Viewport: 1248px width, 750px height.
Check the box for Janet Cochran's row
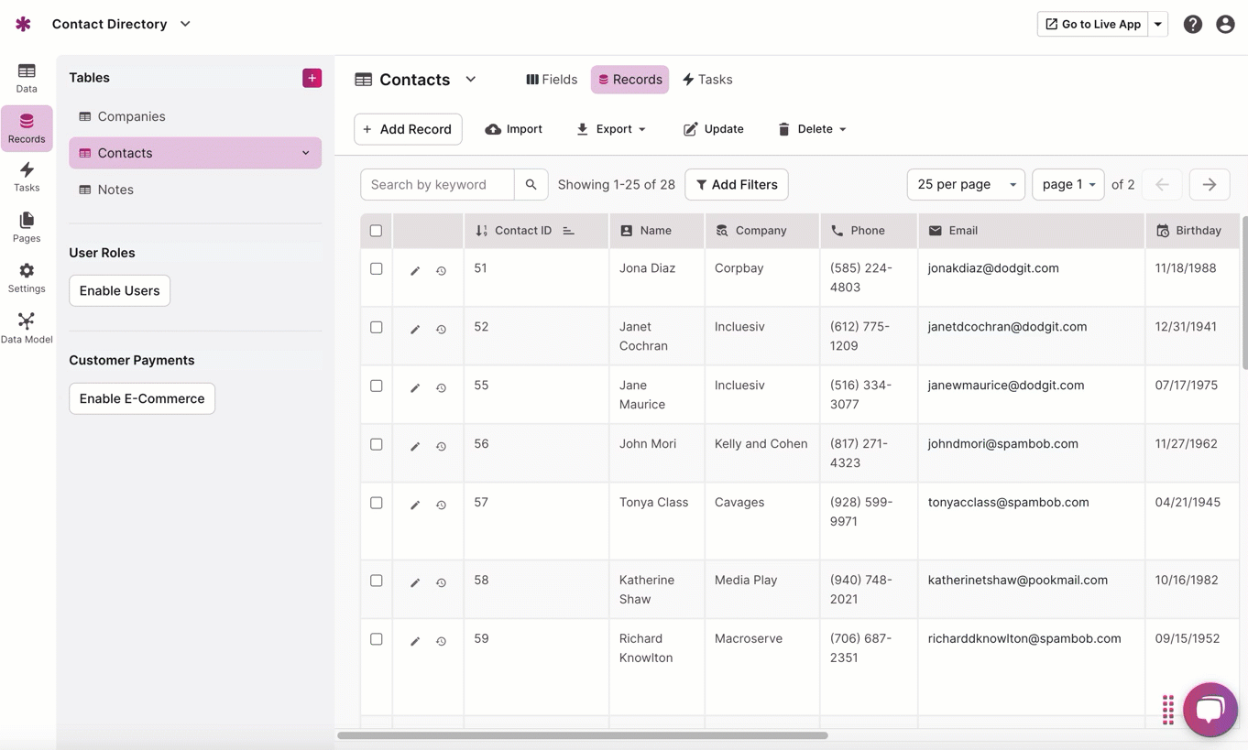tap(376, 327)
